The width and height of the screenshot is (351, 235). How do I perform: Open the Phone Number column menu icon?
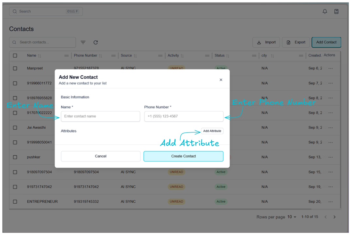pyautogui.click(x=113, y=56)
